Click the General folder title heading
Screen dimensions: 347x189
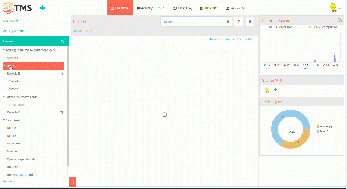coord(79,22)
